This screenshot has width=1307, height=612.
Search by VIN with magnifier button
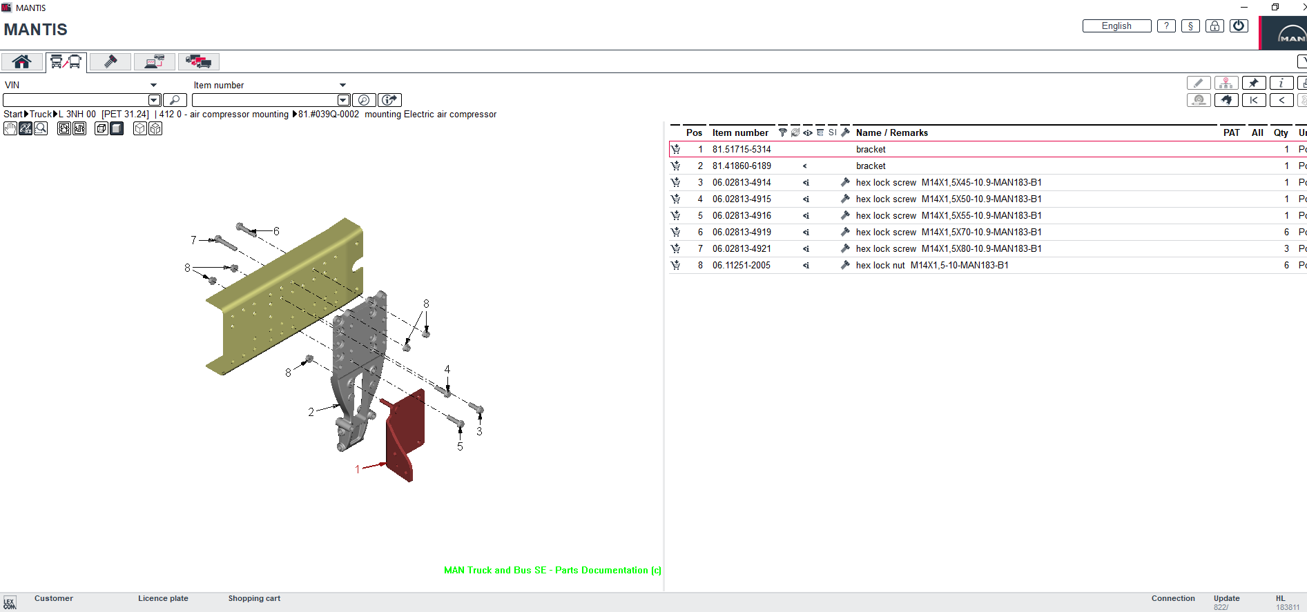175,100
